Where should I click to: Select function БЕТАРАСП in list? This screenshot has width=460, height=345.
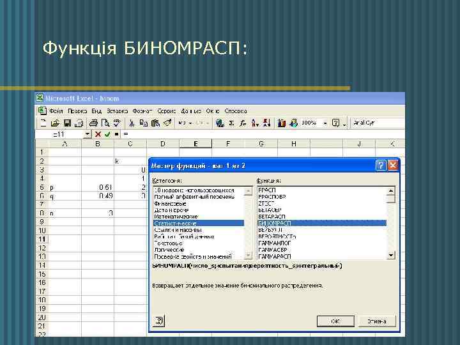322,217
